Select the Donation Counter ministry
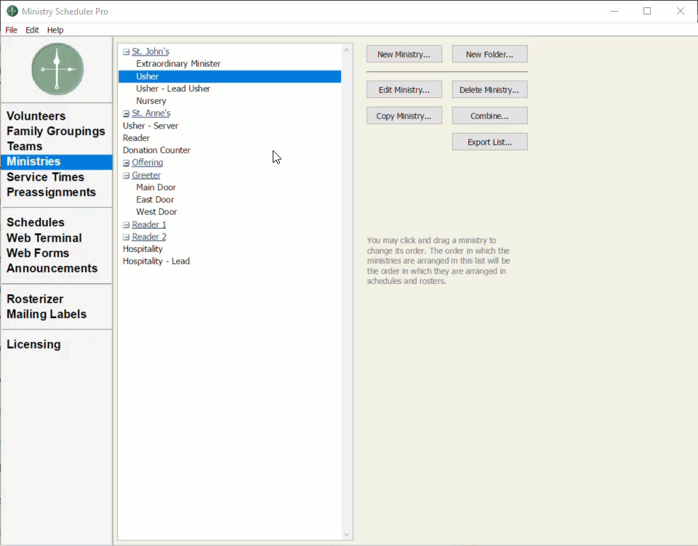698x546 pixels. pos(156,150)
